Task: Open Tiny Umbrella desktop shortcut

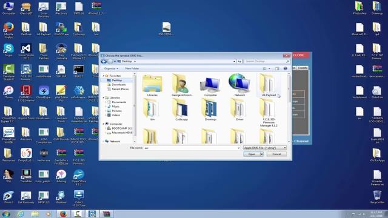Action: tap(61, 51)
